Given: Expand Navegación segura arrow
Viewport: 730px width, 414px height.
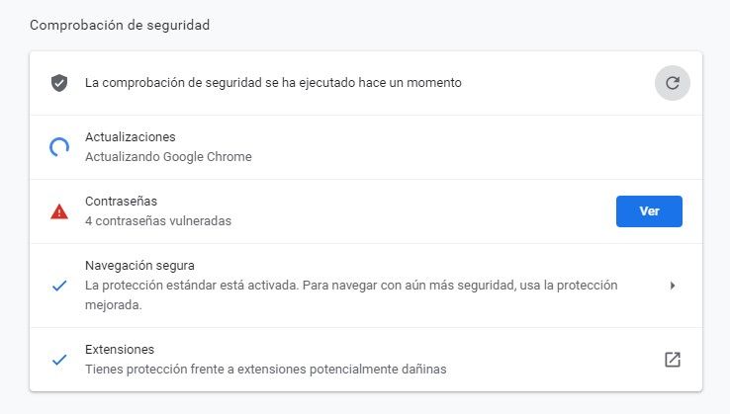Looking at the screenshot, I should point(673,286).
